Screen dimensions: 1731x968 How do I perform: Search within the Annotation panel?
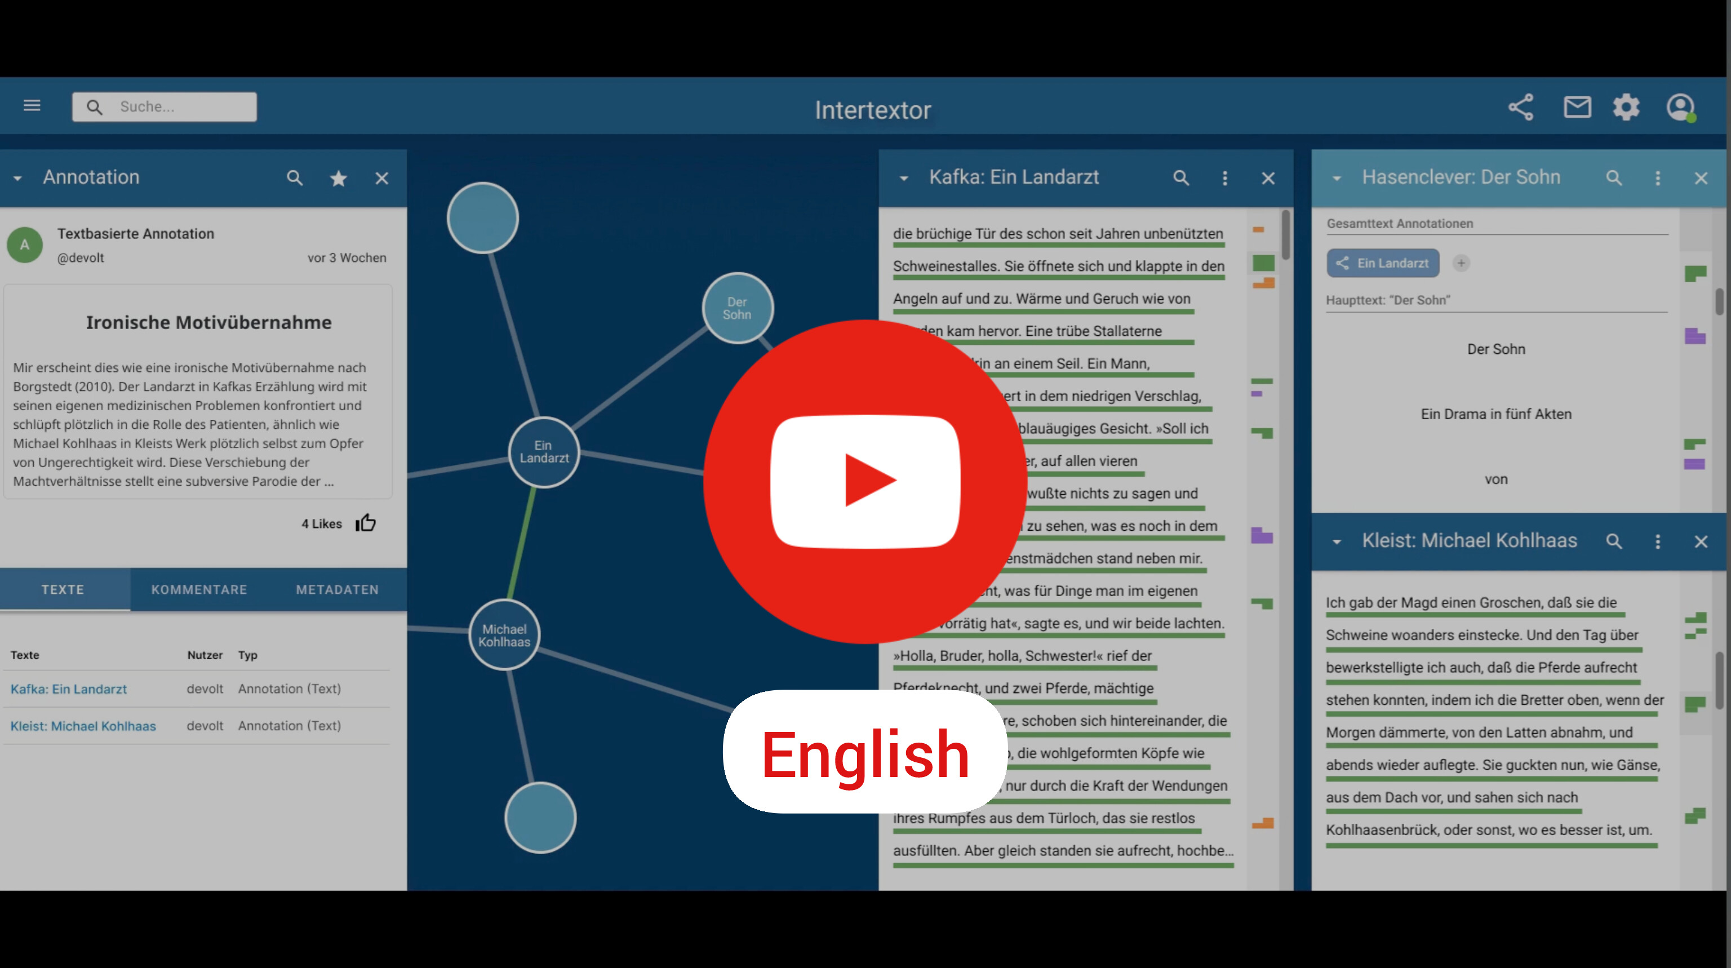294,178
